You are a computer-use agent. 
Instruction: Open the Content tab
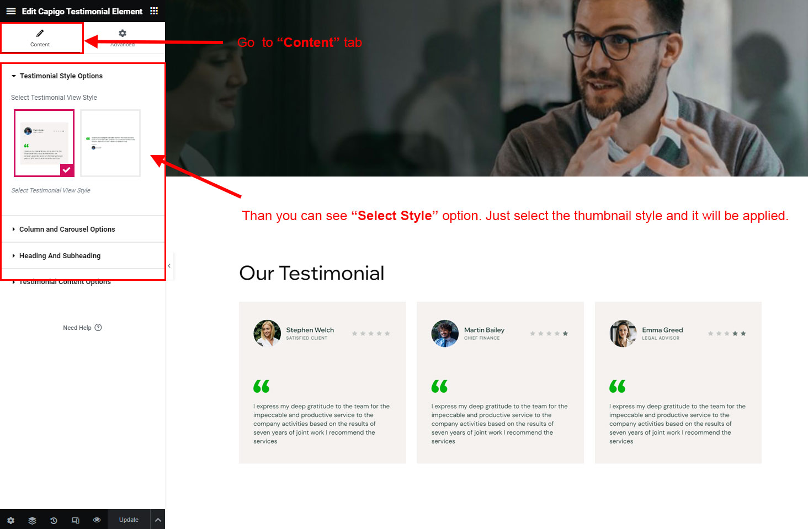point(41,38)
